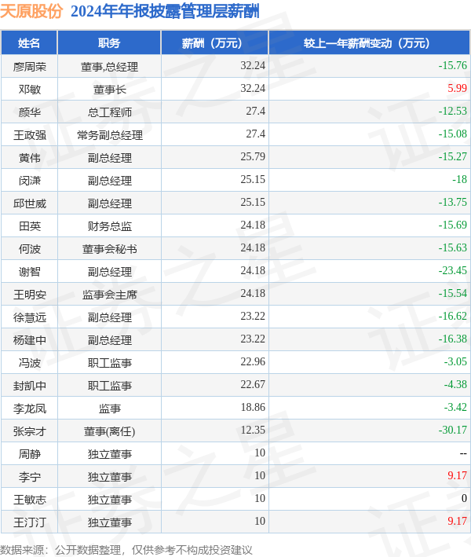
Task: Select the 较上一年薪酬变动（万元） column header
Action: 369,43
